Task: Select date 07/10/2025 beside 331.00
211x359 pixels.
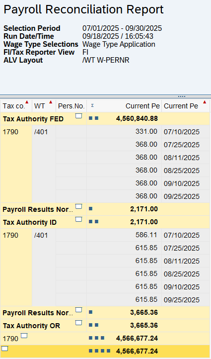Action: 186,132
